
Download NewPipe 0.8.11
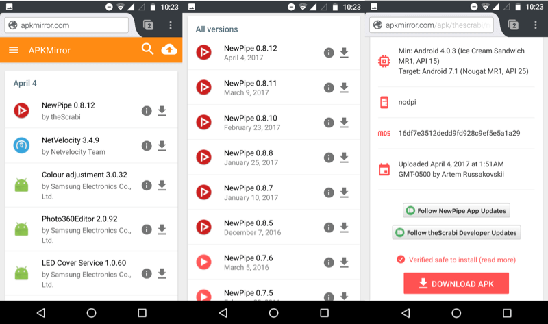coord(345,88)
